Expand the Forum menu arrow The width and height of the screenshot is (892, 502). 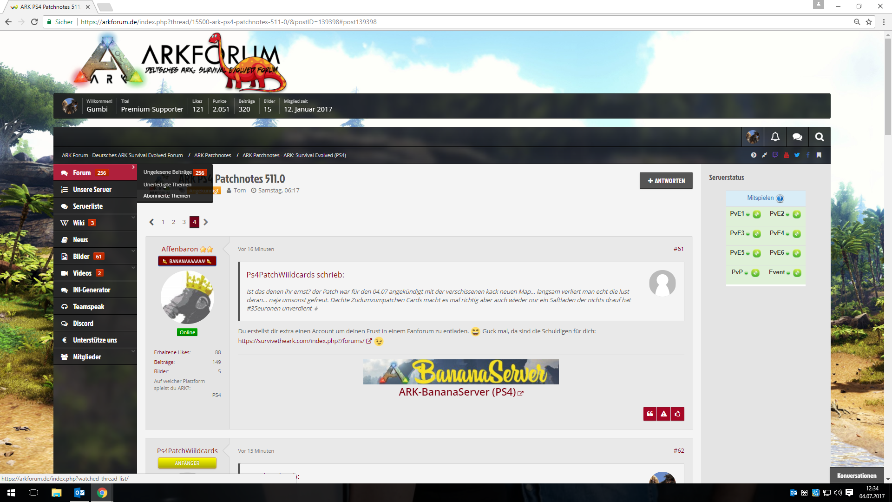click(x=133, y=167)
